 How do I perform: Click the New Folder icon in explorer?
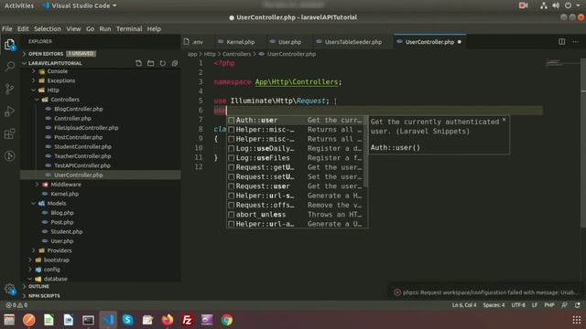[x=150, y=63]
